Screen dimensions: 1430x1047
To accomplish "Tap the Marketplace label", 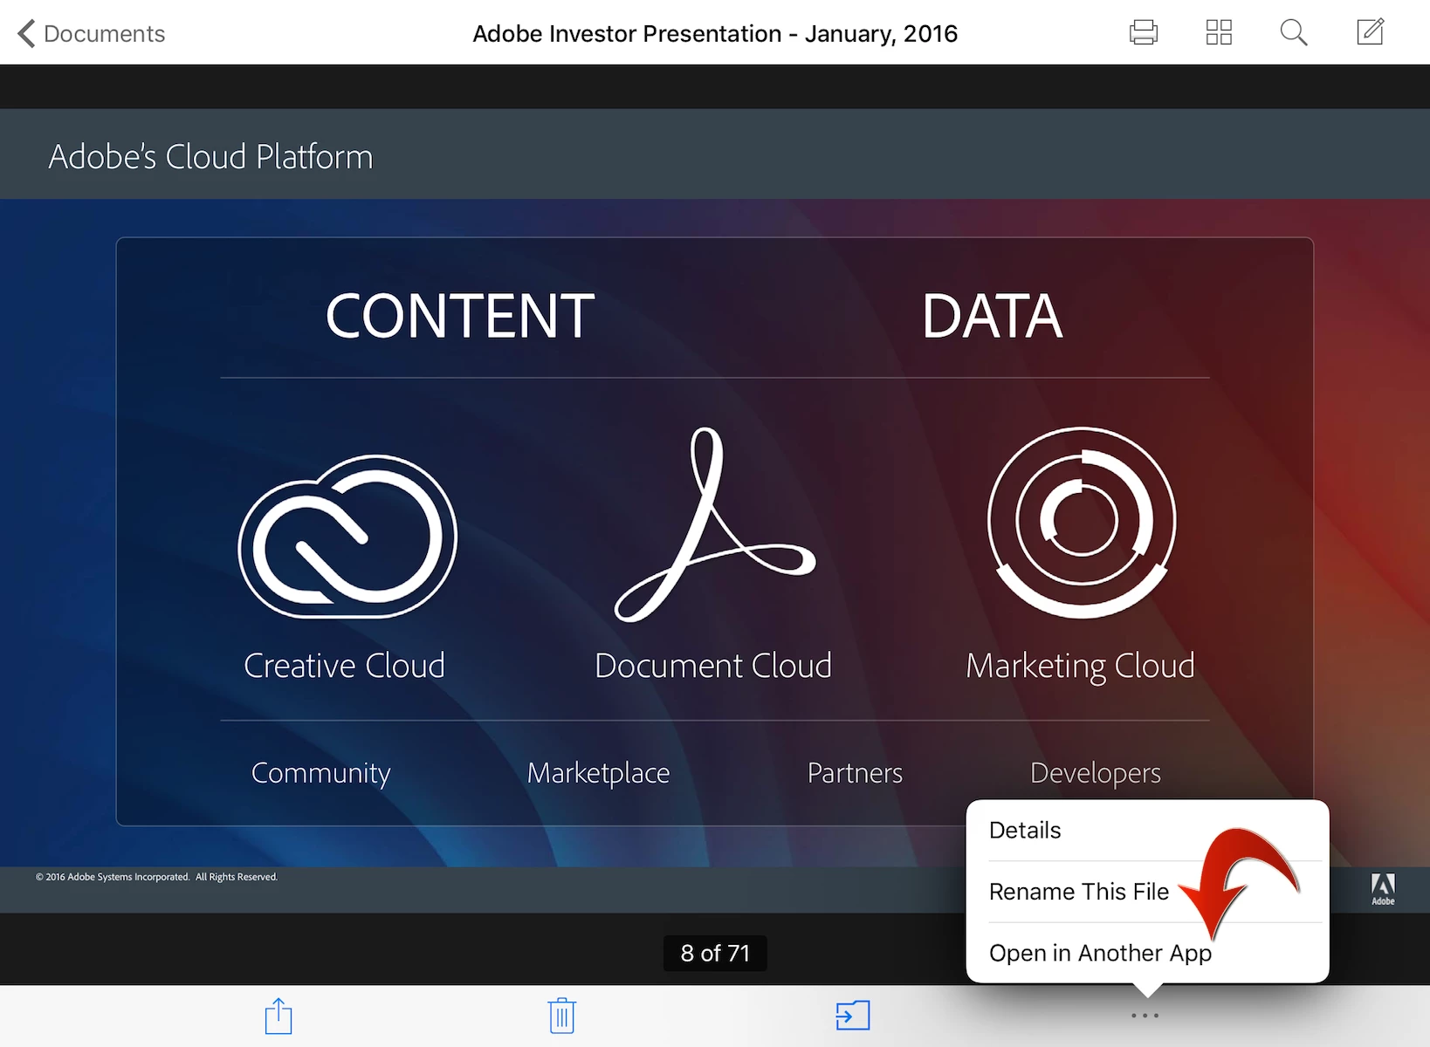I will tap(598, 773).
